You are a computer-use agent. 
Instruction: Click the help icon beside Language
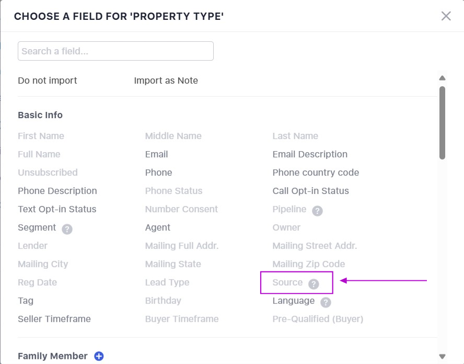pos(326,302)
